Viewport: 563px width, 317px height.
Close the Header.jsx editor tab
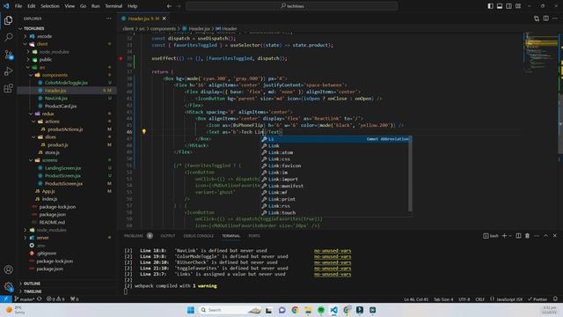coord(165,18)
